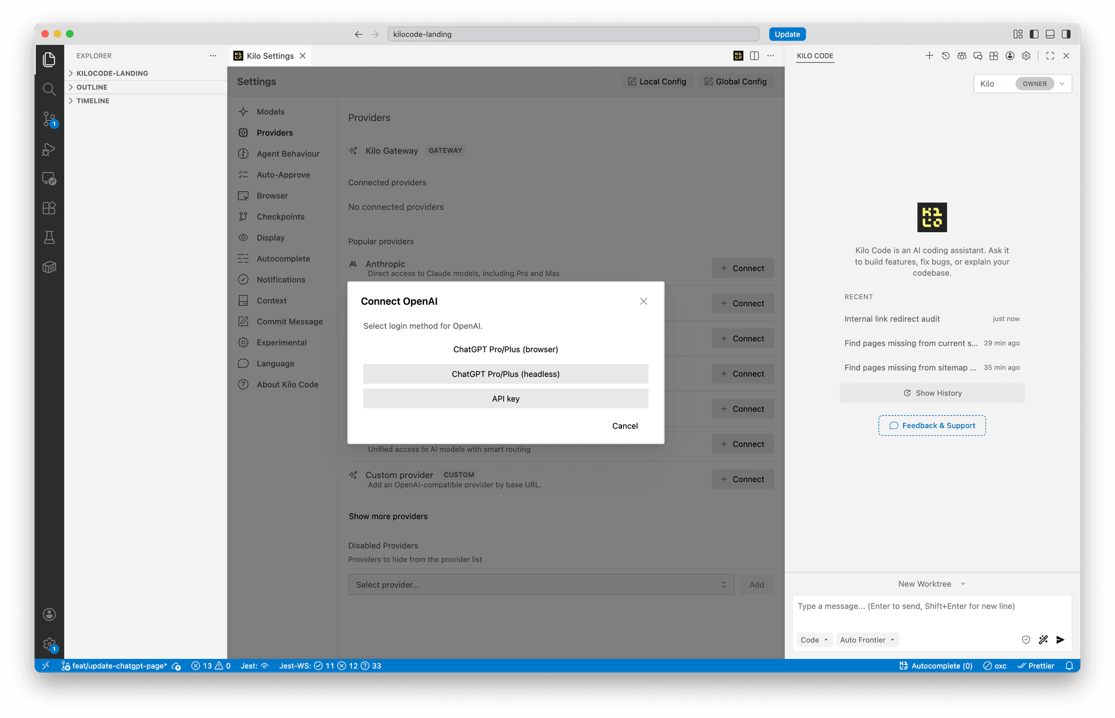Screen dimensions: 1115x718
Task: Choose ChatGPT Pro/Plus (browser) login method
Action: pos(505,349)
